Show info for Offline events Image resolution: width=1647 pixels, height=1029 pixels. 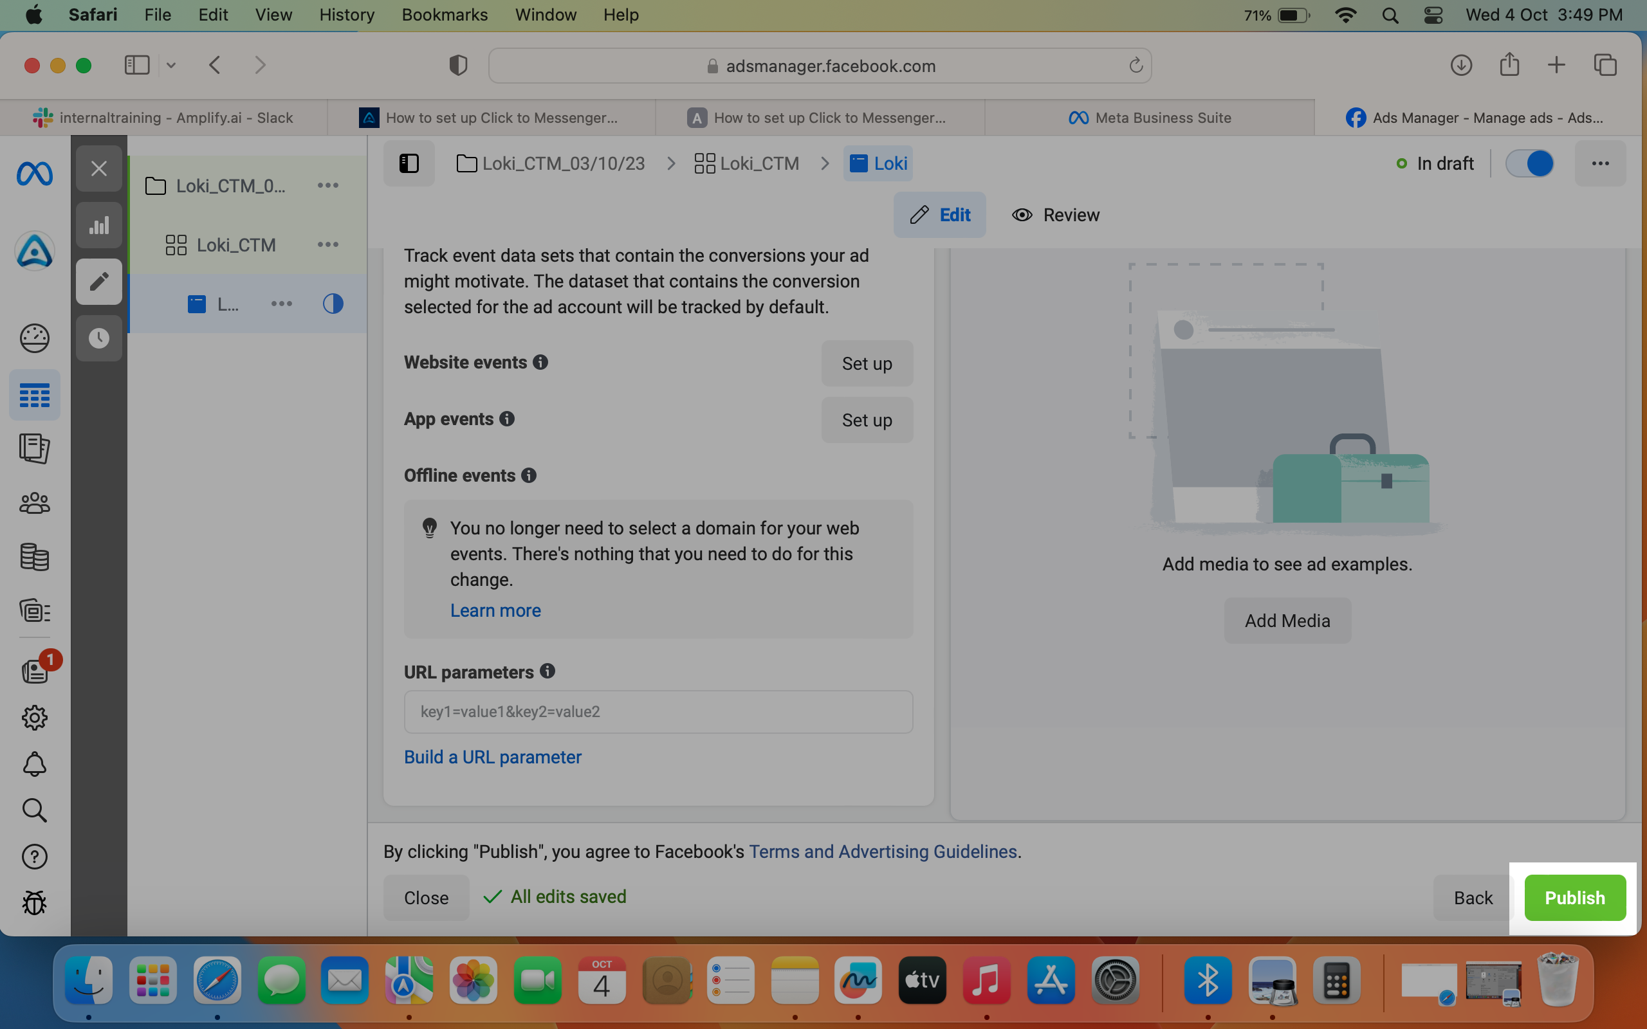coord(529,475)
